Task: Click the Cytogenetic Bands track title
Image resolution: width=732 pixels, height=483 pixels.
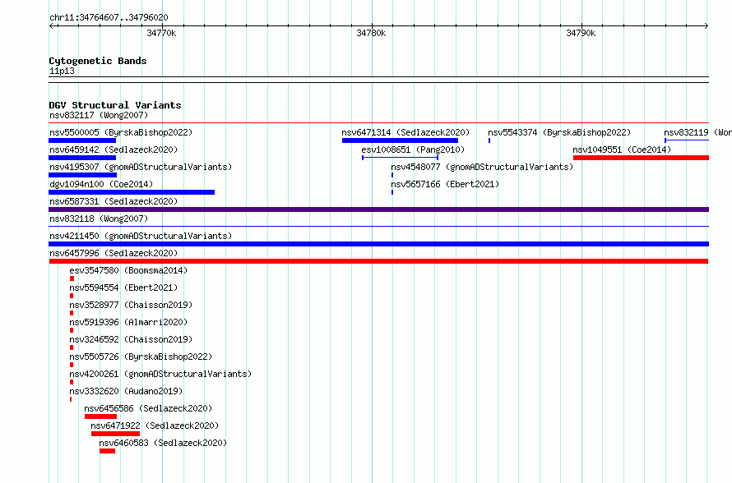Action: tap(98, 61)
